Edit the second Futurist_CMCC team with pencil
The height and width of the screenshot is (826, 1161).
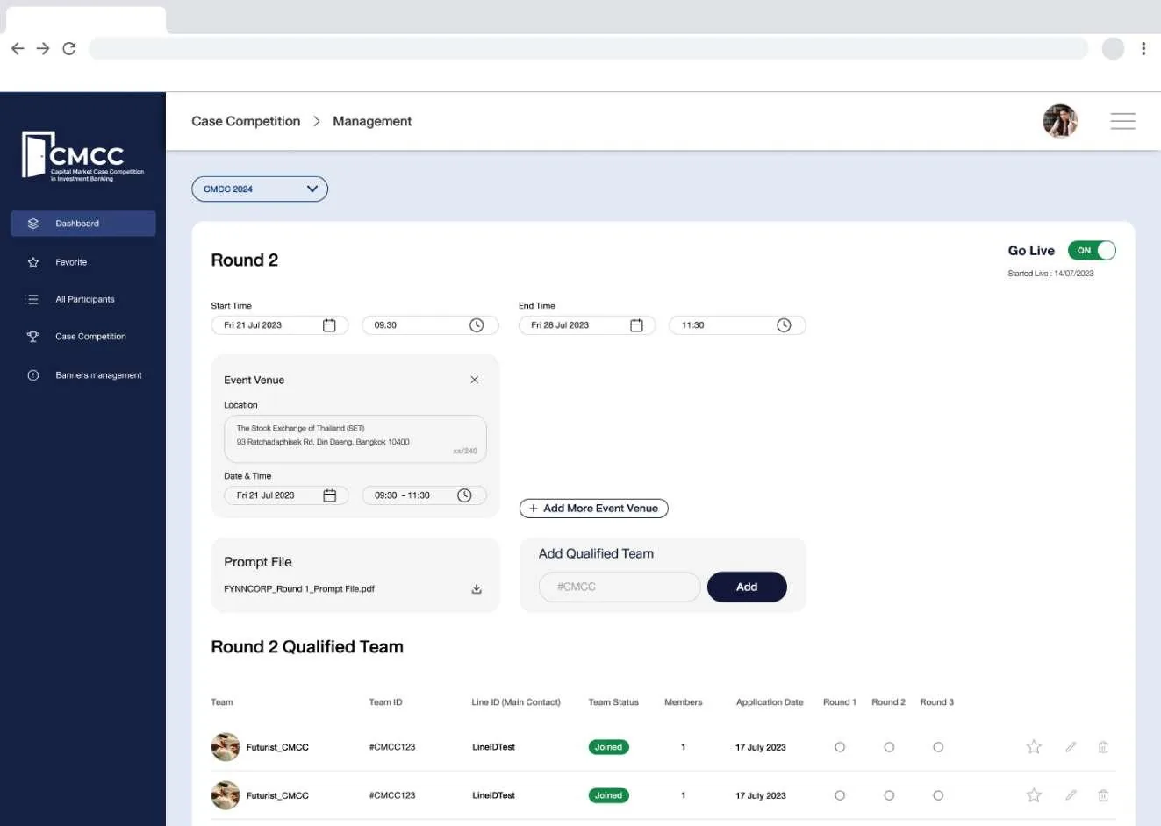coord(1071,795)
